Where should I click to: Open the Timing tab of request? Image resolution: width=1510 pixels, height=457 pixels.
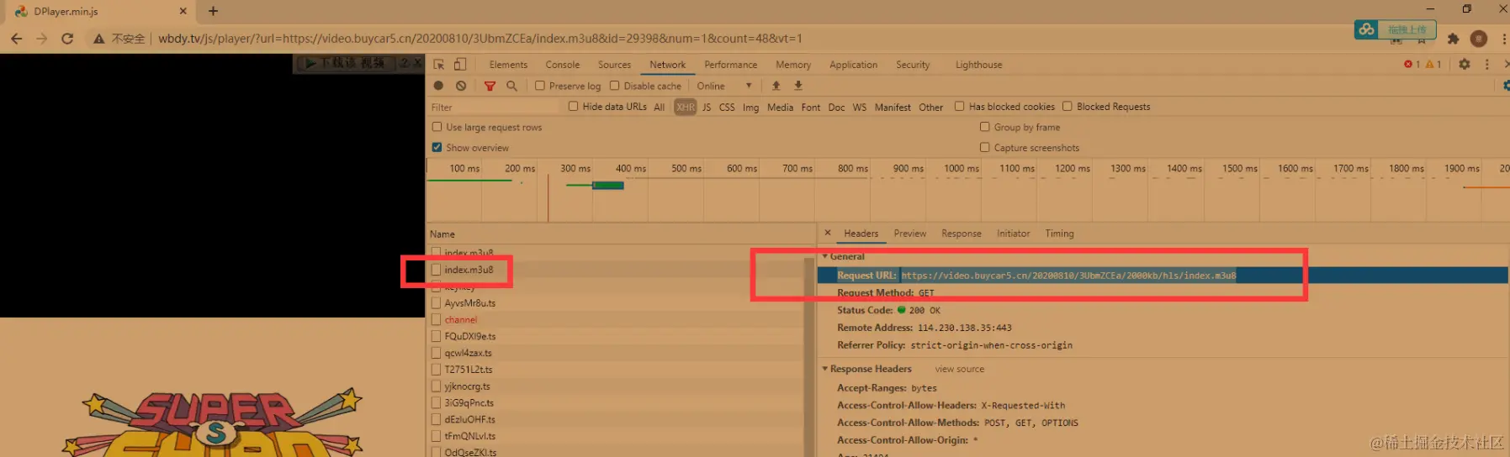1059,234
